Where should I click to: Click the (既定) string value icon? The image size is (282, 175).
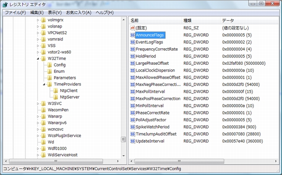tap(133, 28)
